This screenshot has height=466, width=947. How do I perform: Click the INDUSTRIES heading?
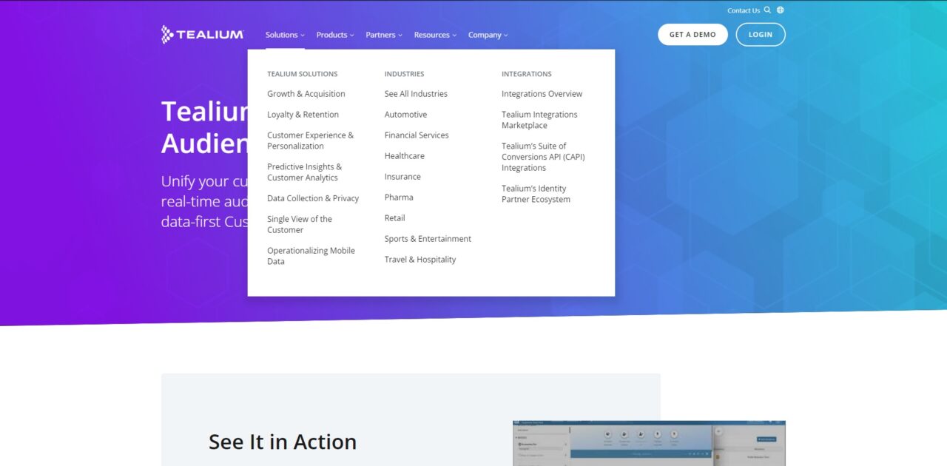pos(404,74)
